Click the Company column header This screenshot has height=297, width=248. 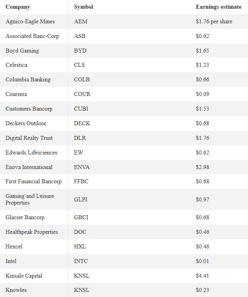[18, 7]
